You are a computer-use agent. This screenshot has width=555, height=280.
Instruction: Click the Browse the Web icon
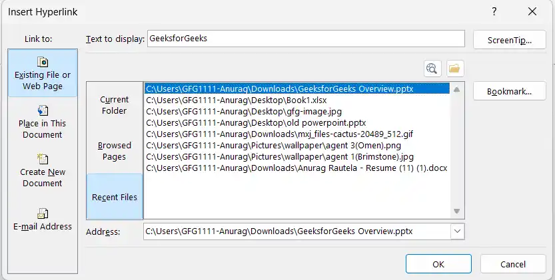(x=432, y=69)
